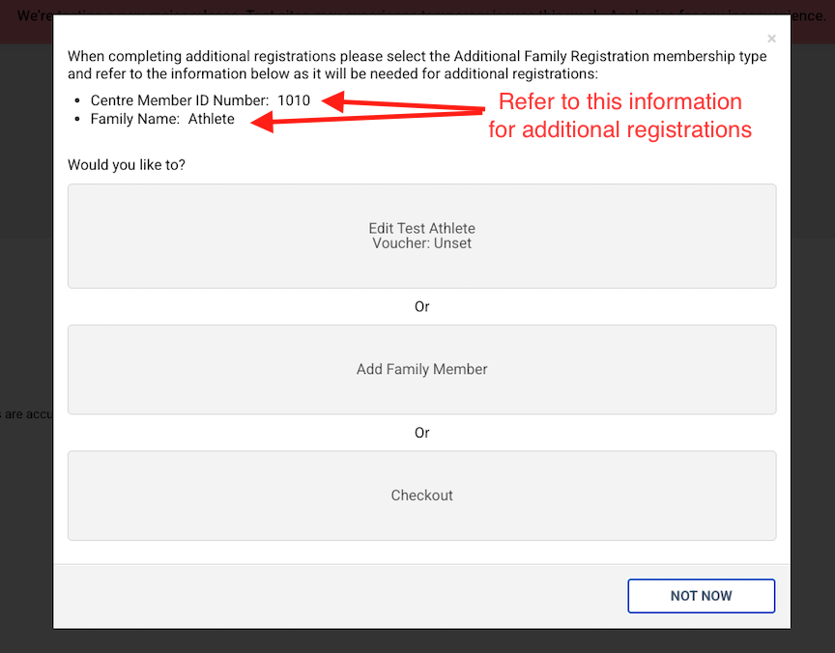
Task: Dismiss with the NOT NOW button
Action: 701,596
